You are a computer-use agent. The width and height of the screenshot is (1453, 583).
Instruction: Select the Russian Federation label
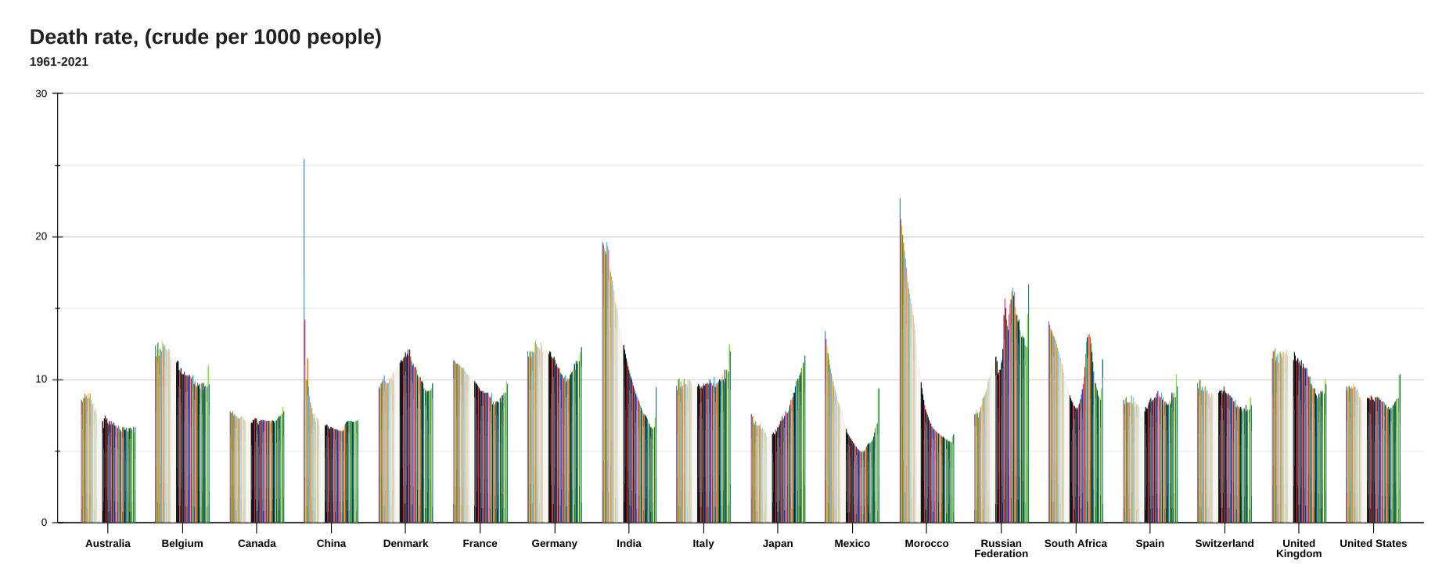(1001, 549)
